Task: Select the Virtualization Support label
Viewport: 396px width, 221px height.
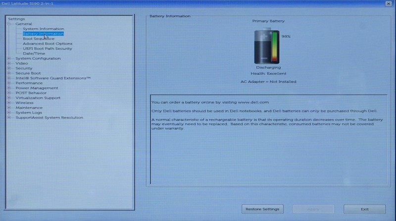Action: [x=38, y=98]
